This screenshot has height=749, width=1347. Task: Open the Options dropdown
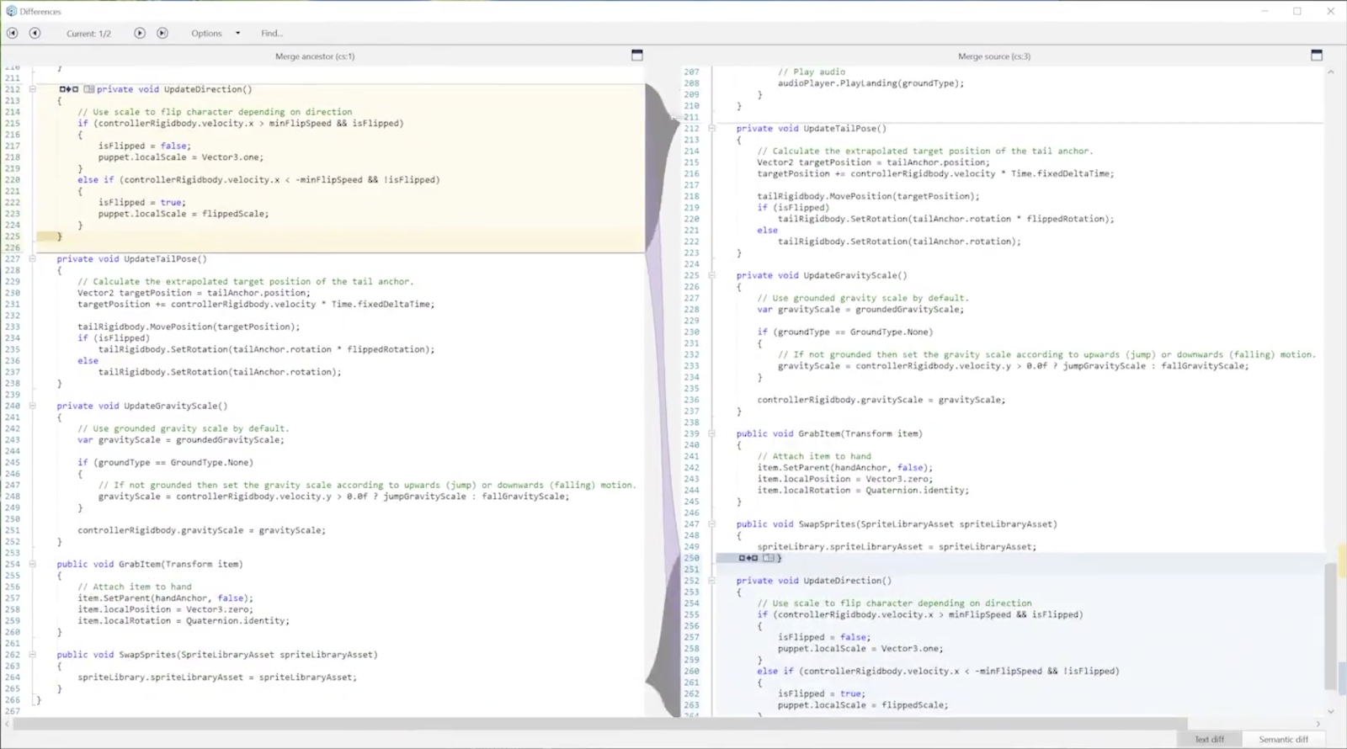(215, 34)
